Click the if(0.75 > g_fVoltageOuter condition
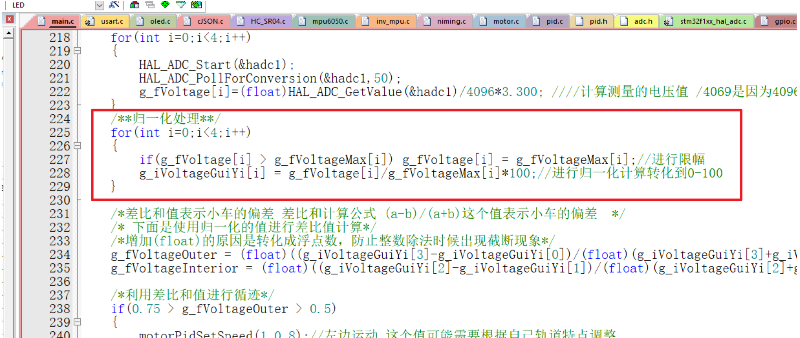 [x=223, y=309]
